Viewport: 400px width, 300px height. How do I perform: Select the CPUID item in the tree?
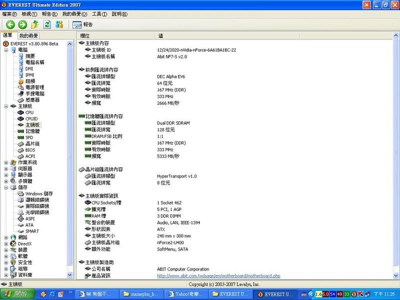pyautogui.click(x=32, y=118)
